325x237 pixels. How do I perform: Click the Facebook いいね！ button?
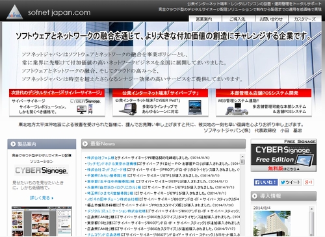click(x=266, y=182)
